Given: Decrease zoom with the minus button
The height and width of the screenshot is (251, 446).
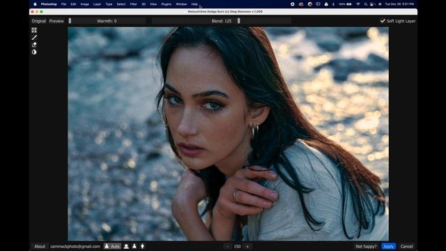Looking at the screenshot, I should tap(227, 246).
